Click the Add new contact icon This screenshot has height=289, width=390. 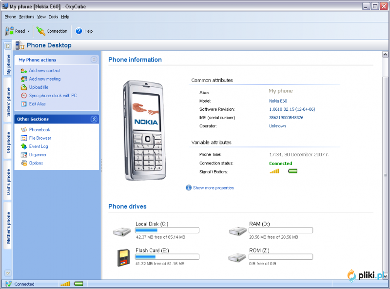tap(23, 71)
